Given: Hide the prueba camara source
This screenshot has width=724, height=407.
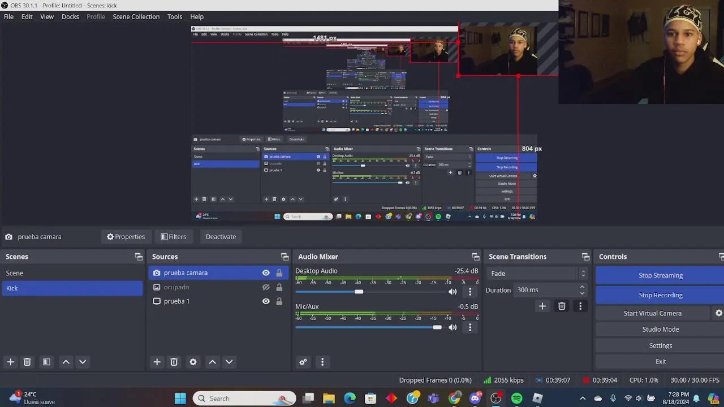Looking at the screenshot, I should (266, 273).
